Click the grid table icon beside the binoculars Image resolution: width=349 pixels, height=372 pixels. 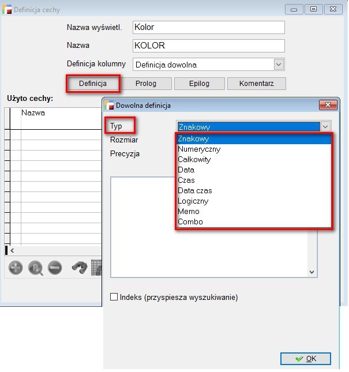[x=96, y=268]
